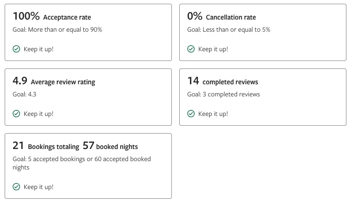Click "Goal: 3 completed reviews" text
Image resolution: width=359 pixels, height=203 pixels.
click(x=224, y=95)
